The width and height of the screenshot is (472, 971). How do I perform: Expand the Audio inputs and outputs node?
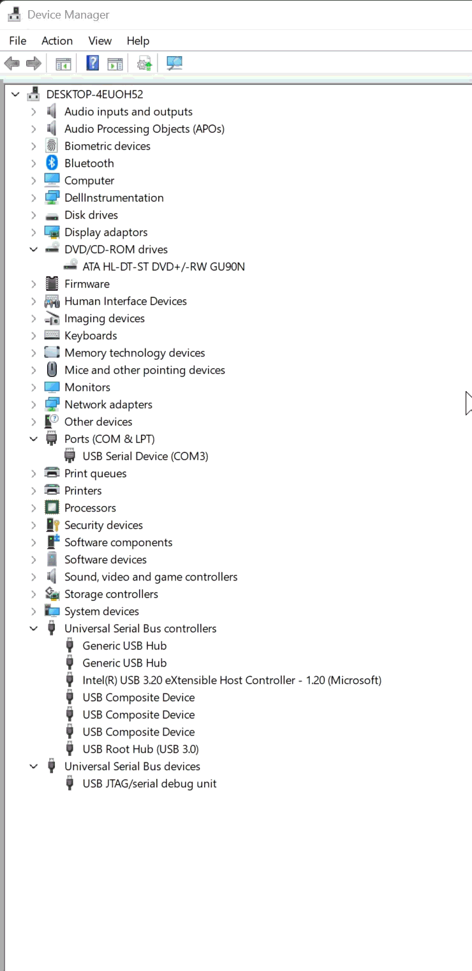(33, 112)
